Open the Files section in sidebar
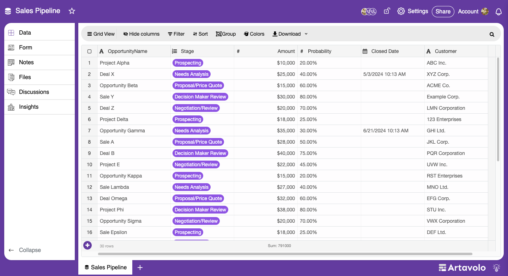The height and width of the screenshot is (276, 508). (x=40, y=77)
